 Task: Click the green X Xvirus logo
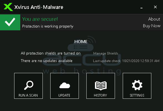(8, 7)
